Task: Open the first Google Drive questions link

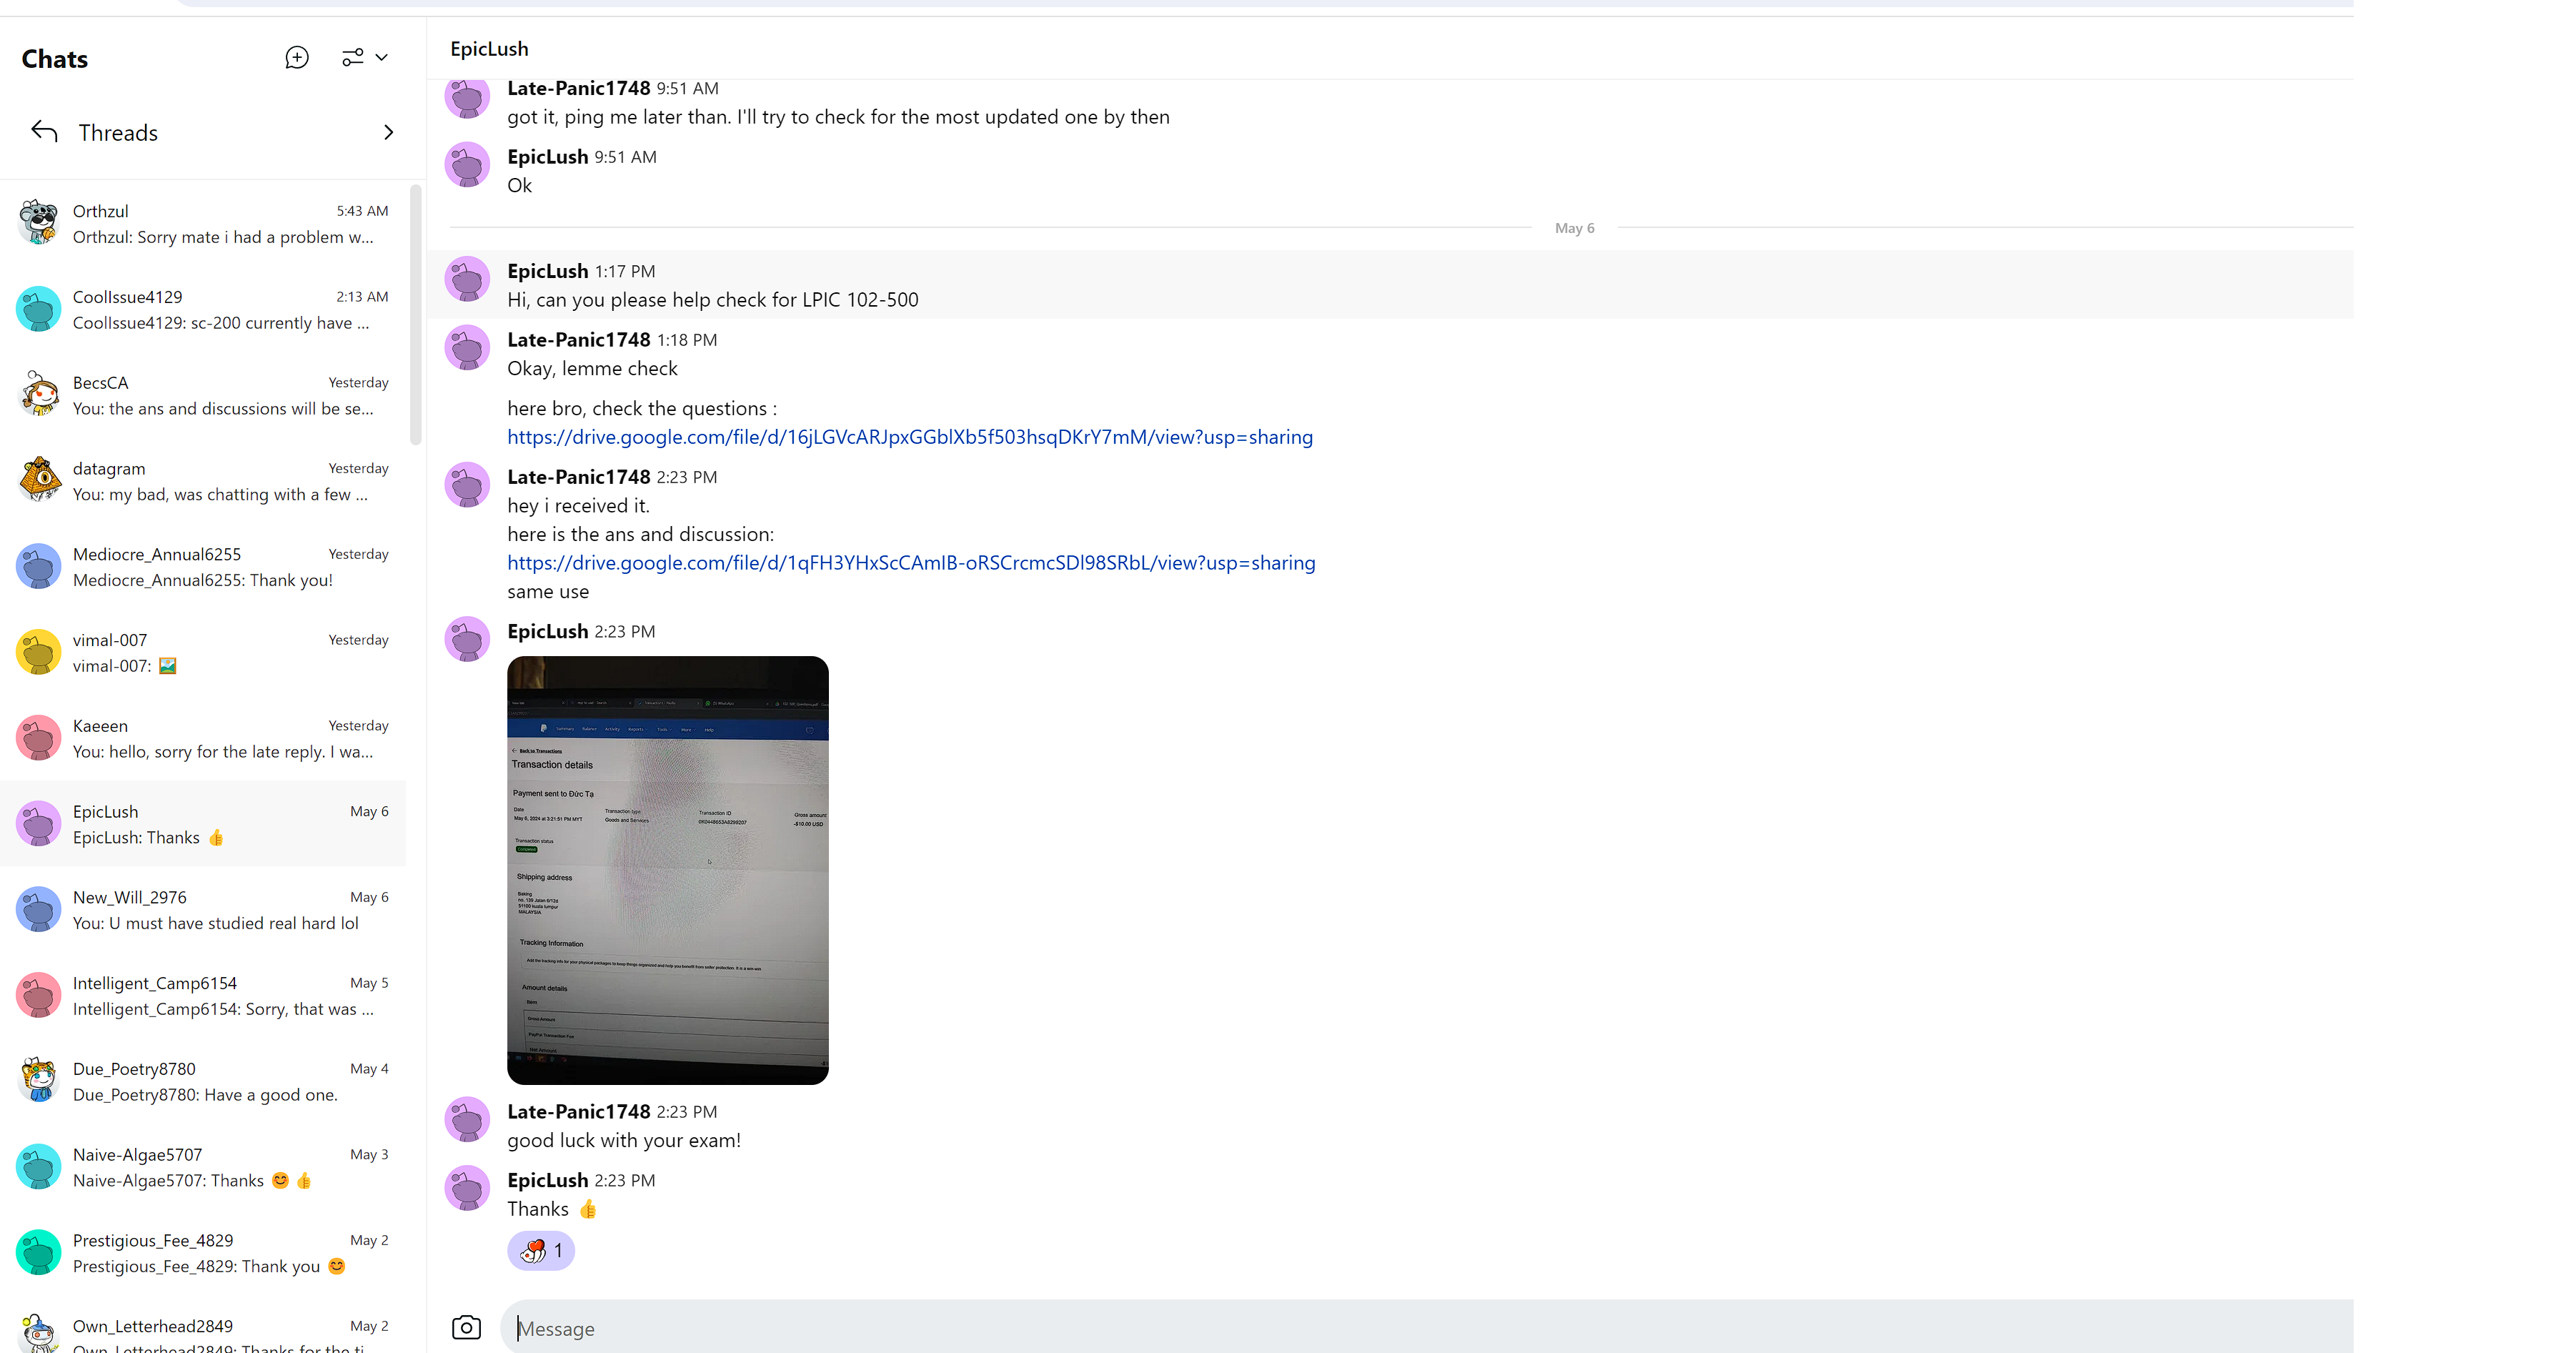Action: [909, 437]
